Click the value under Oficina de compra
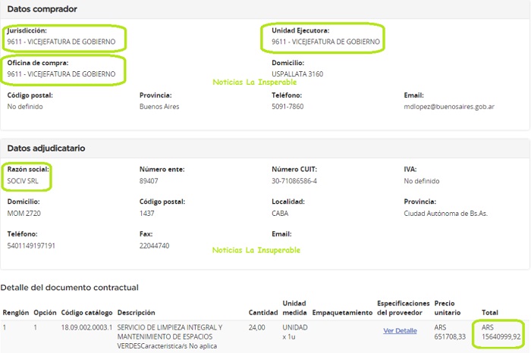This screenshot has height=353, width=531. pos(61,74)
